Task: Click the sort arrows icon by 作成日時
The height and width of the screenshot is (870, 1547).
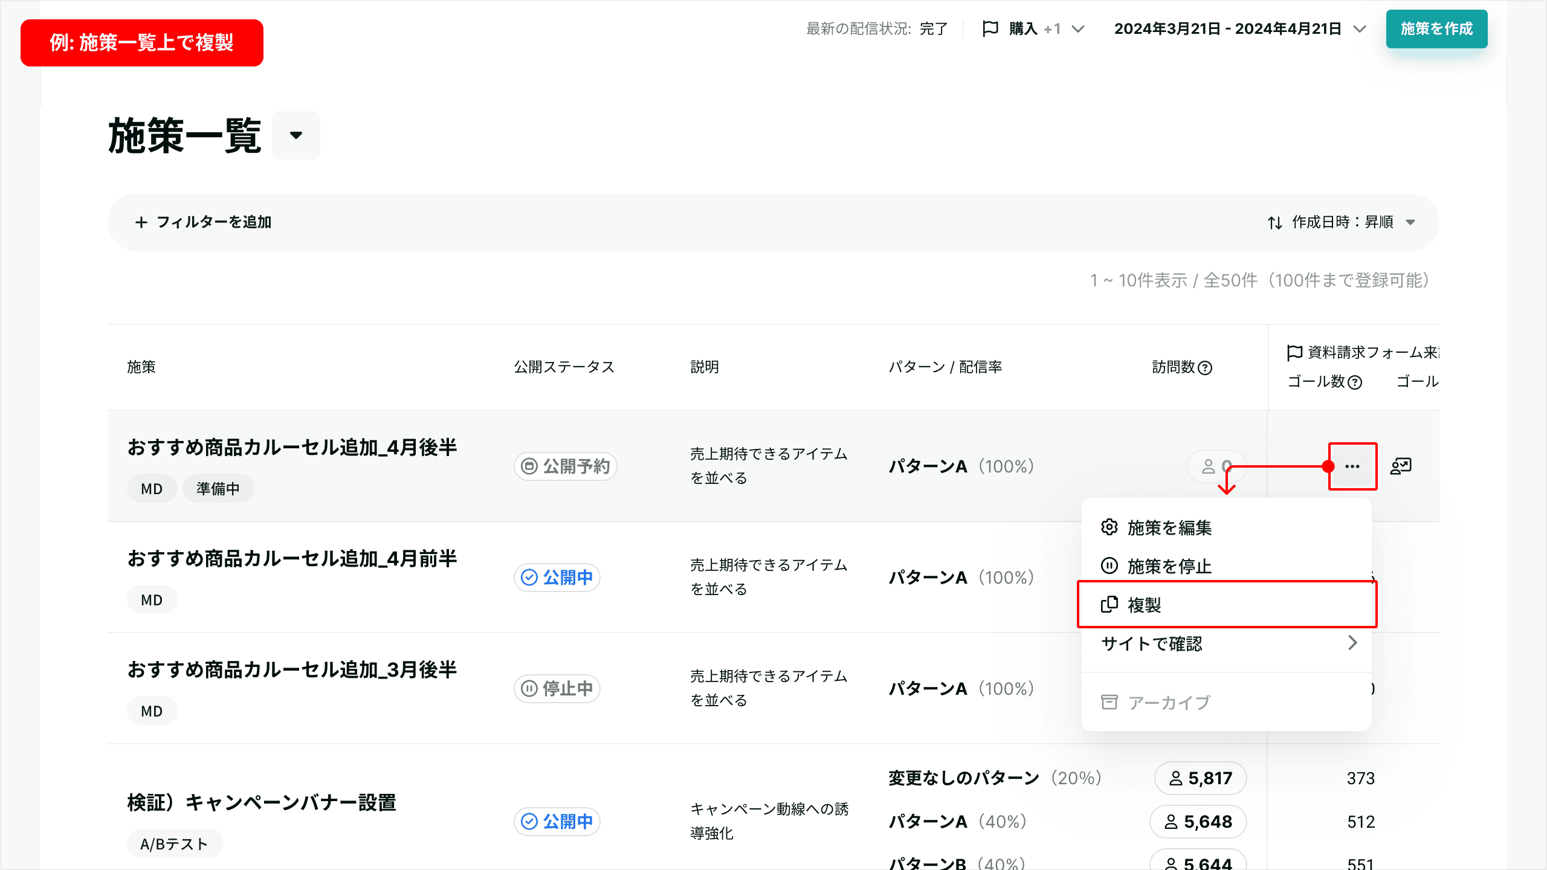Action: tap(1275, 222)
